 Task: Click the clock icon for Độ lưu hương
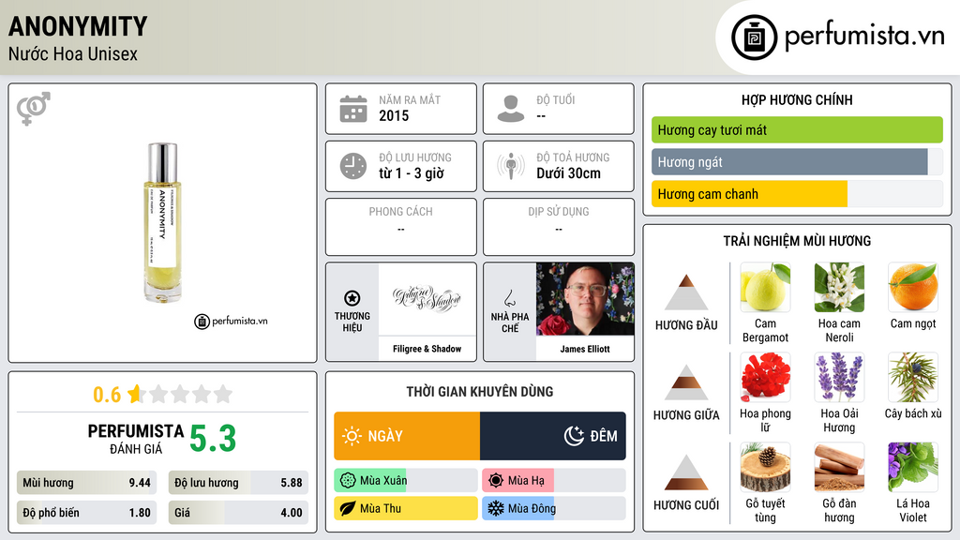(353, 166)
